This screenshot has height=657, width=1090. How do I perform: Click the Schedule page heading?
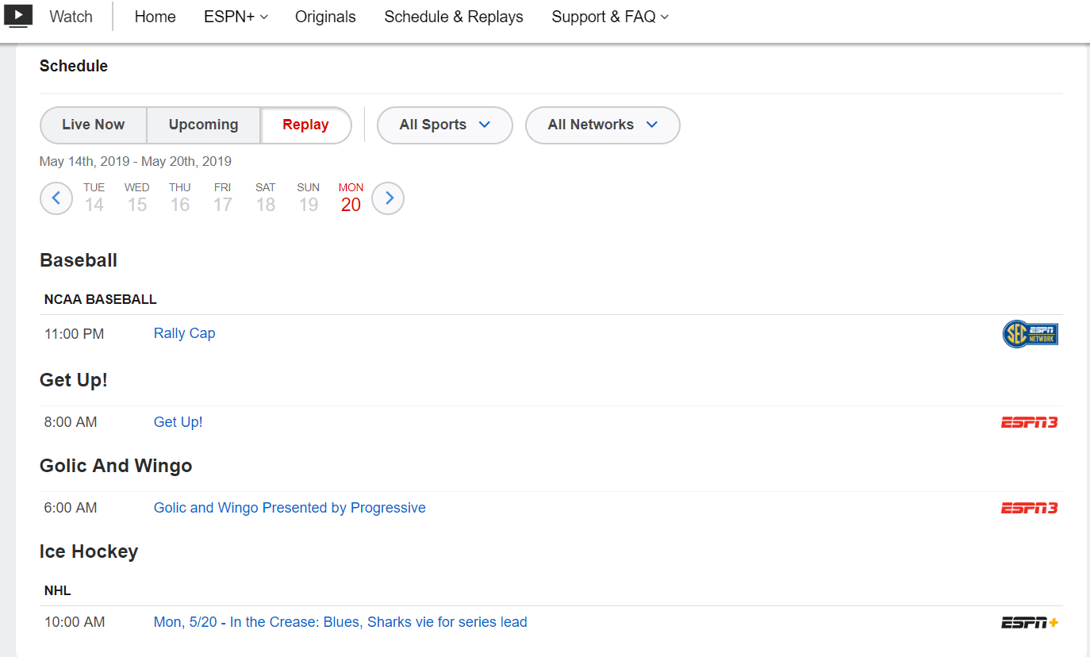click(x=74, y=67)
